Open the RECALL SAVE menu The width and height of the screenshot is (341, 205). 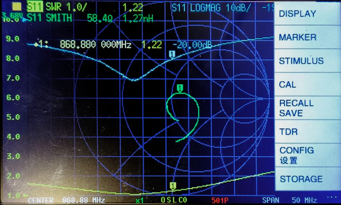(x=307, y=108)
